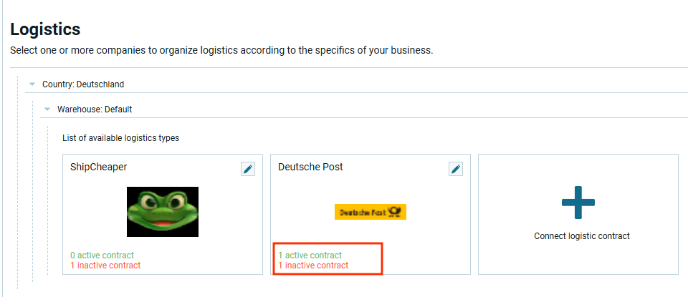Click the description text below Logistics heading
The image size is (688, 297).
tap(221, 51)
